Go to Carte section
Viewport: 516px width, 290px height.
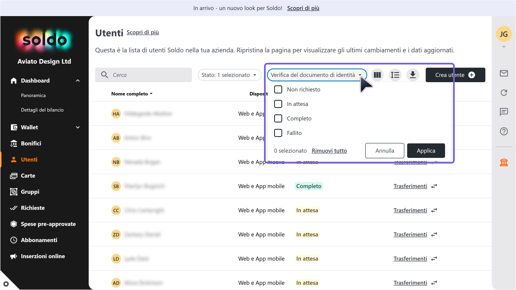pyautogui.click(x=28, y=176)
